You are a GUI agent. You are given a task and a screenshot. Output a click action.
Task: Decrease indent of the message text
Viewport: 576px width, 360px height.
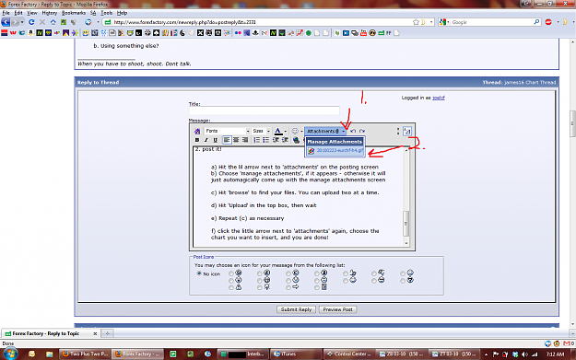(276, 140)
